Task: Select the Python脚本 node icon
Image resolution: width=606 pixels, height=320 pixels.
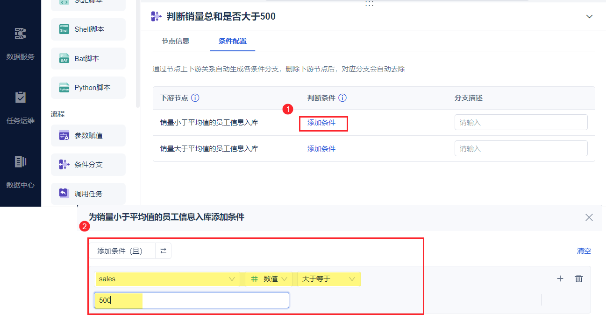Action: (x=64, y=88)
